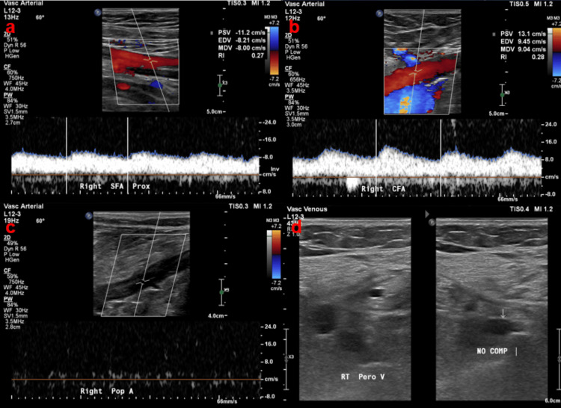Click the green focus marker in panel c

(x=221, y=292)
